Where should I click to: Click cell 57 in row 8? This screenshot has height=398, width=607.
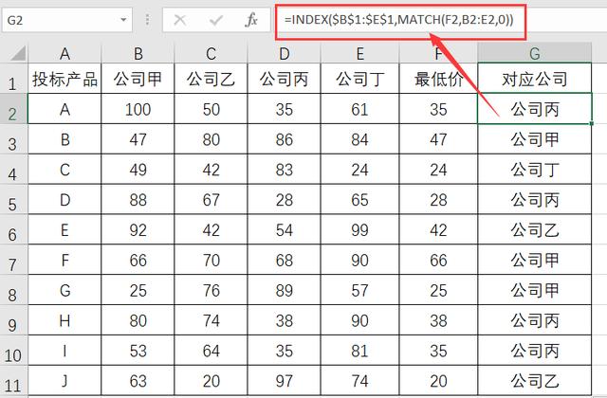click(360, 290)
